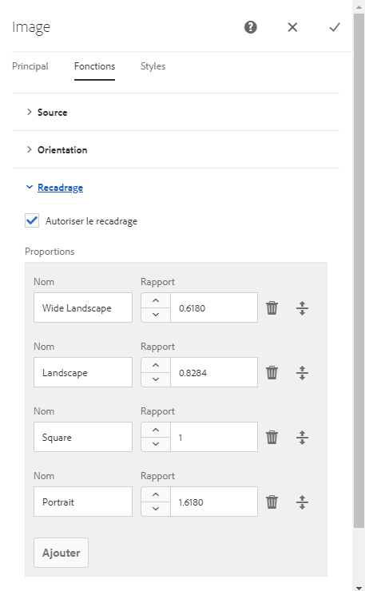Decrease the Portrait ratio value

point(156,509)
